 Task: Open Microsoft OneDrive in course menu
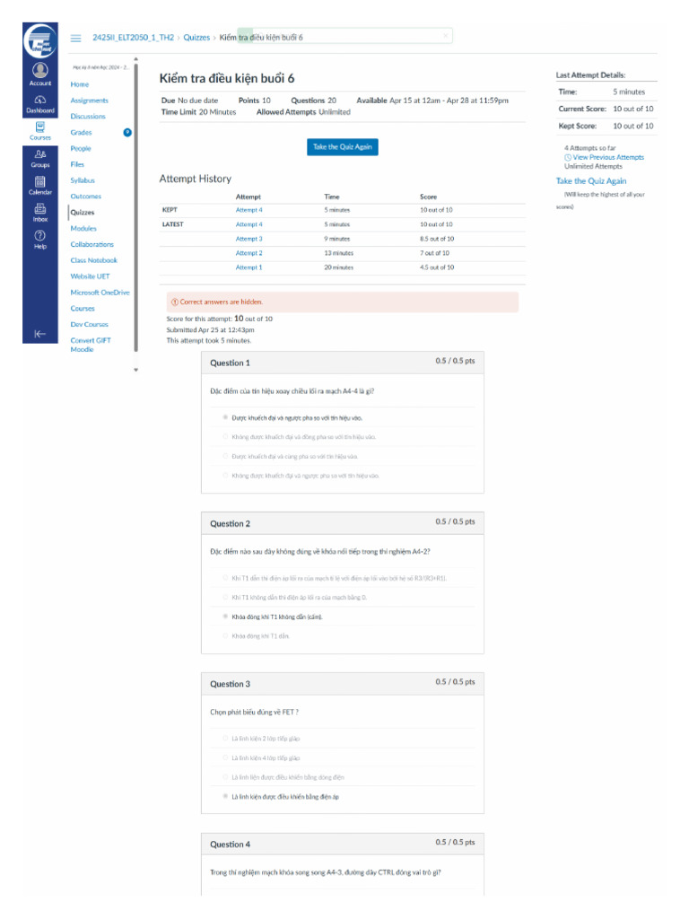coord(100,293)
